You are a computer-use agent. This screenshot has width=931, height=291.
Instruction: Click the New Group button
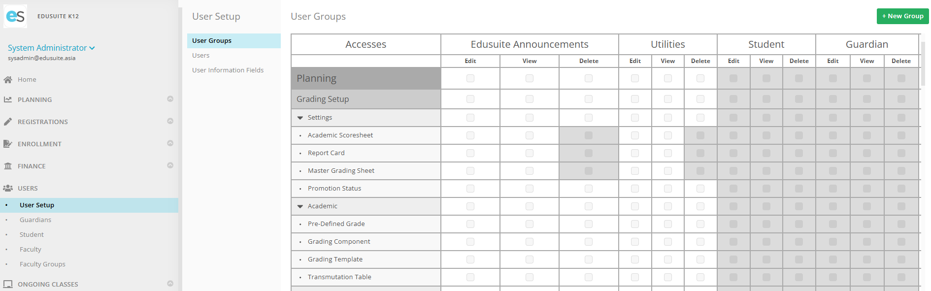click(902, 16)
